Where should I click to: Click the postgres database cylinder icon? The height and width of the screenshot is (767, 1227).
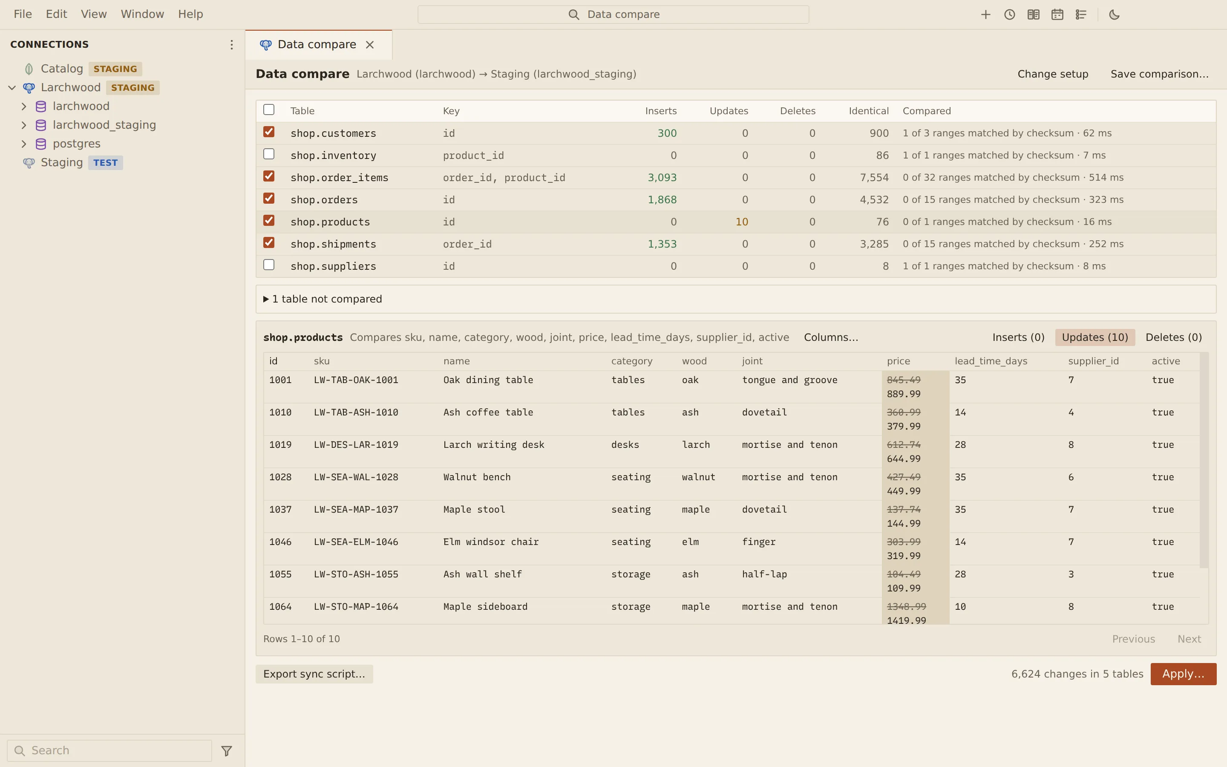click(41, 144)
